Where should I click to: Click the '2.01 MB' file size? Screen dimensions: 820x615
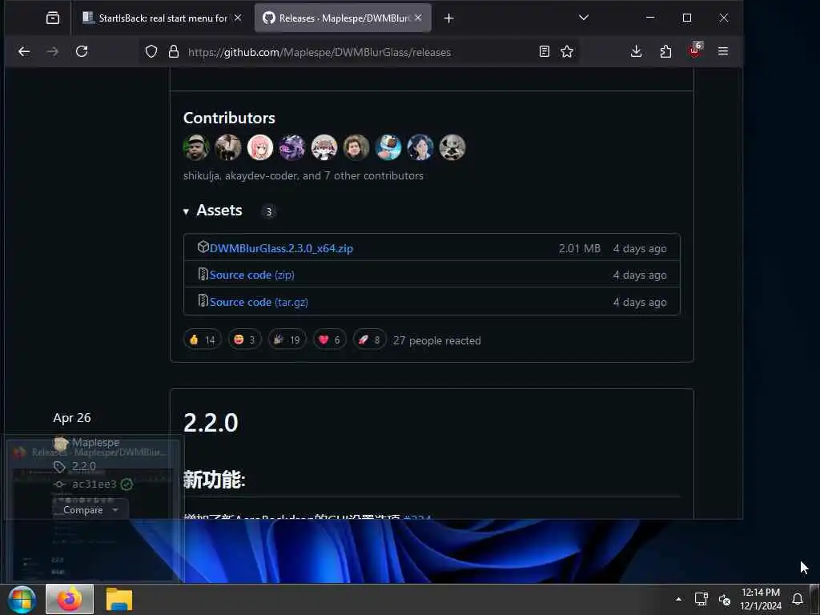pos(580,248)
